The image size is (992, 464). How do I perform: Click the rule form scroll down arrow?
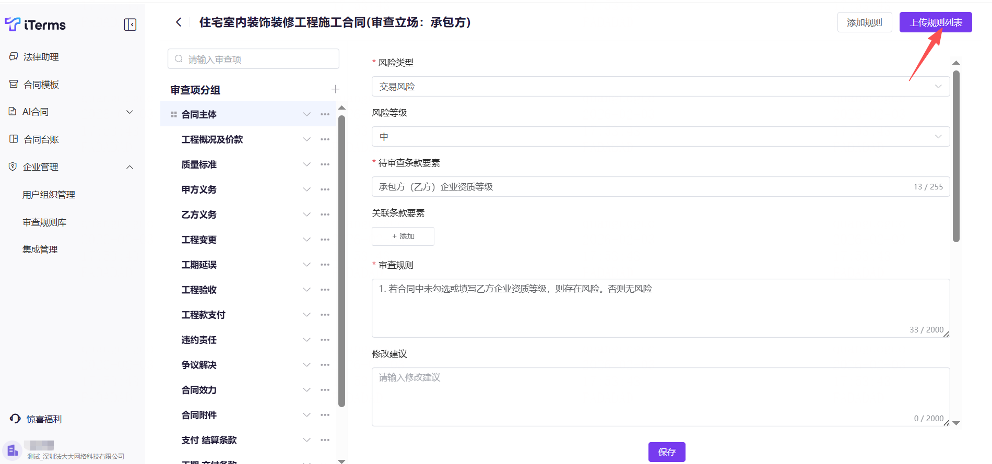pos(956,423)
